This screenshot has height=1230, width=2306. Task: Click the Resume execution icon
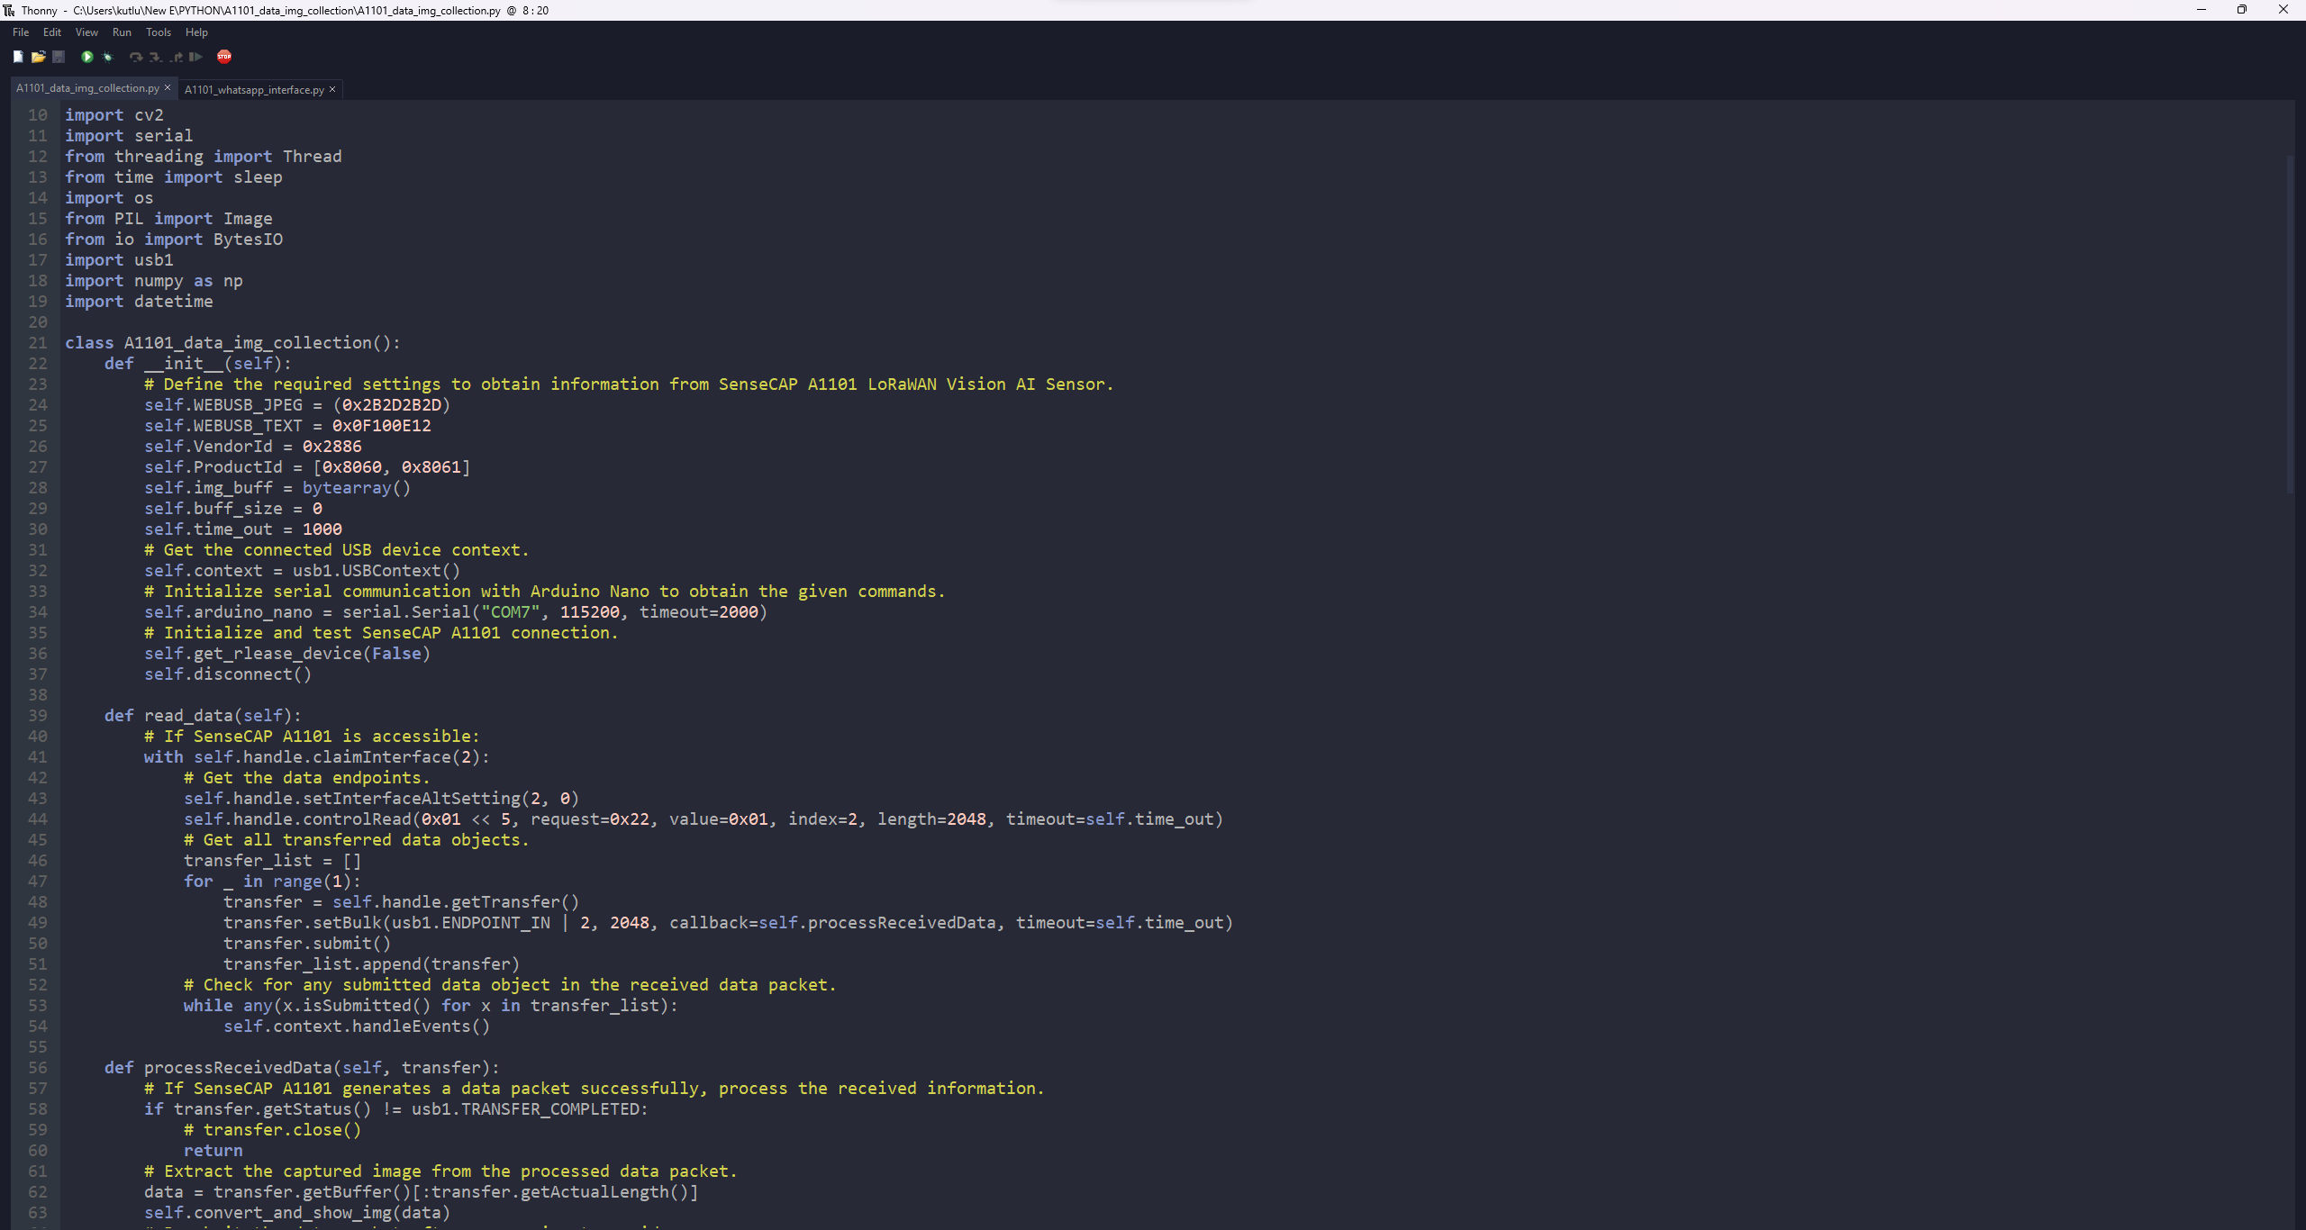[x=195, y=57]
